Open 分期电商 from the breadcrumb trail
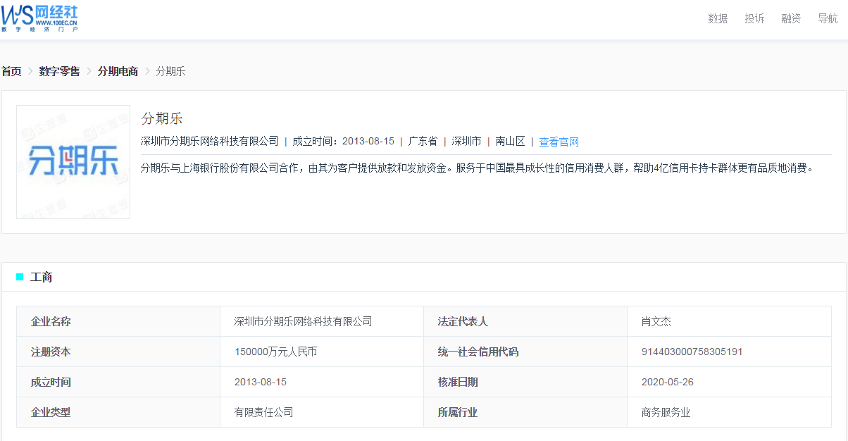Screen dimensions: 848x441 pyautogui.click(x=118, y=71)
